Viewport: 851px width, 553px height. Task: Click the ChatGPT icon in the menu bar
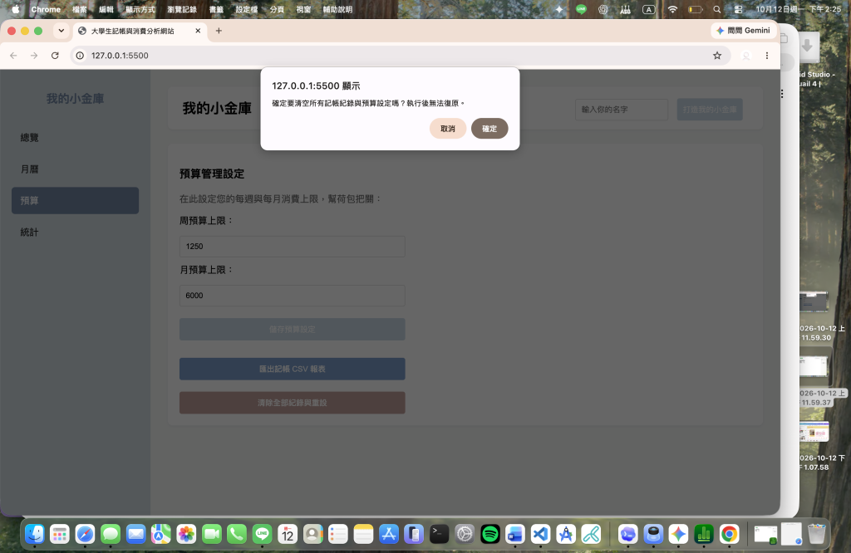point(603,9)
